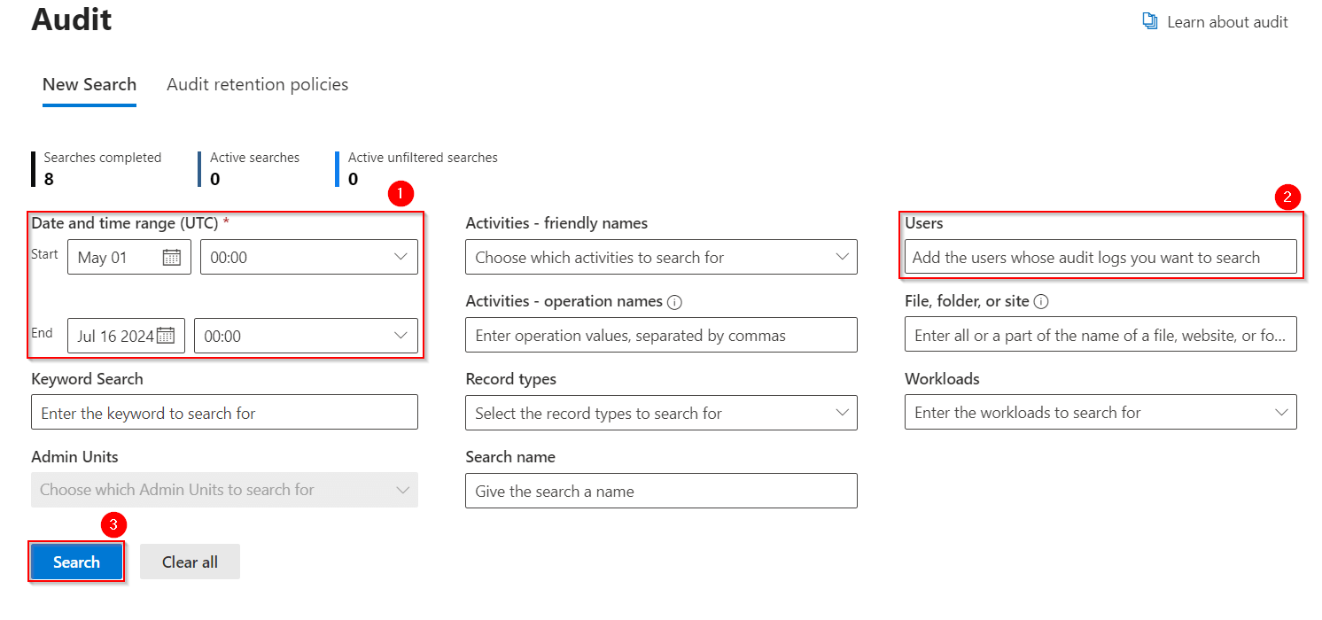Click the Users search field
1322x620 pixels.
pos(1100,257)
